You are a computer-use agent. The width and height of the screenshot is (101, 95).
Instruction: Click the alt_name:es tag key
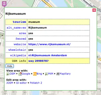coord(16,28)
